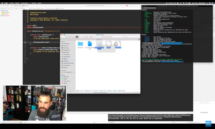Select MyFirstApp scheme in Xcode toolbar

(x=18, y=6)
